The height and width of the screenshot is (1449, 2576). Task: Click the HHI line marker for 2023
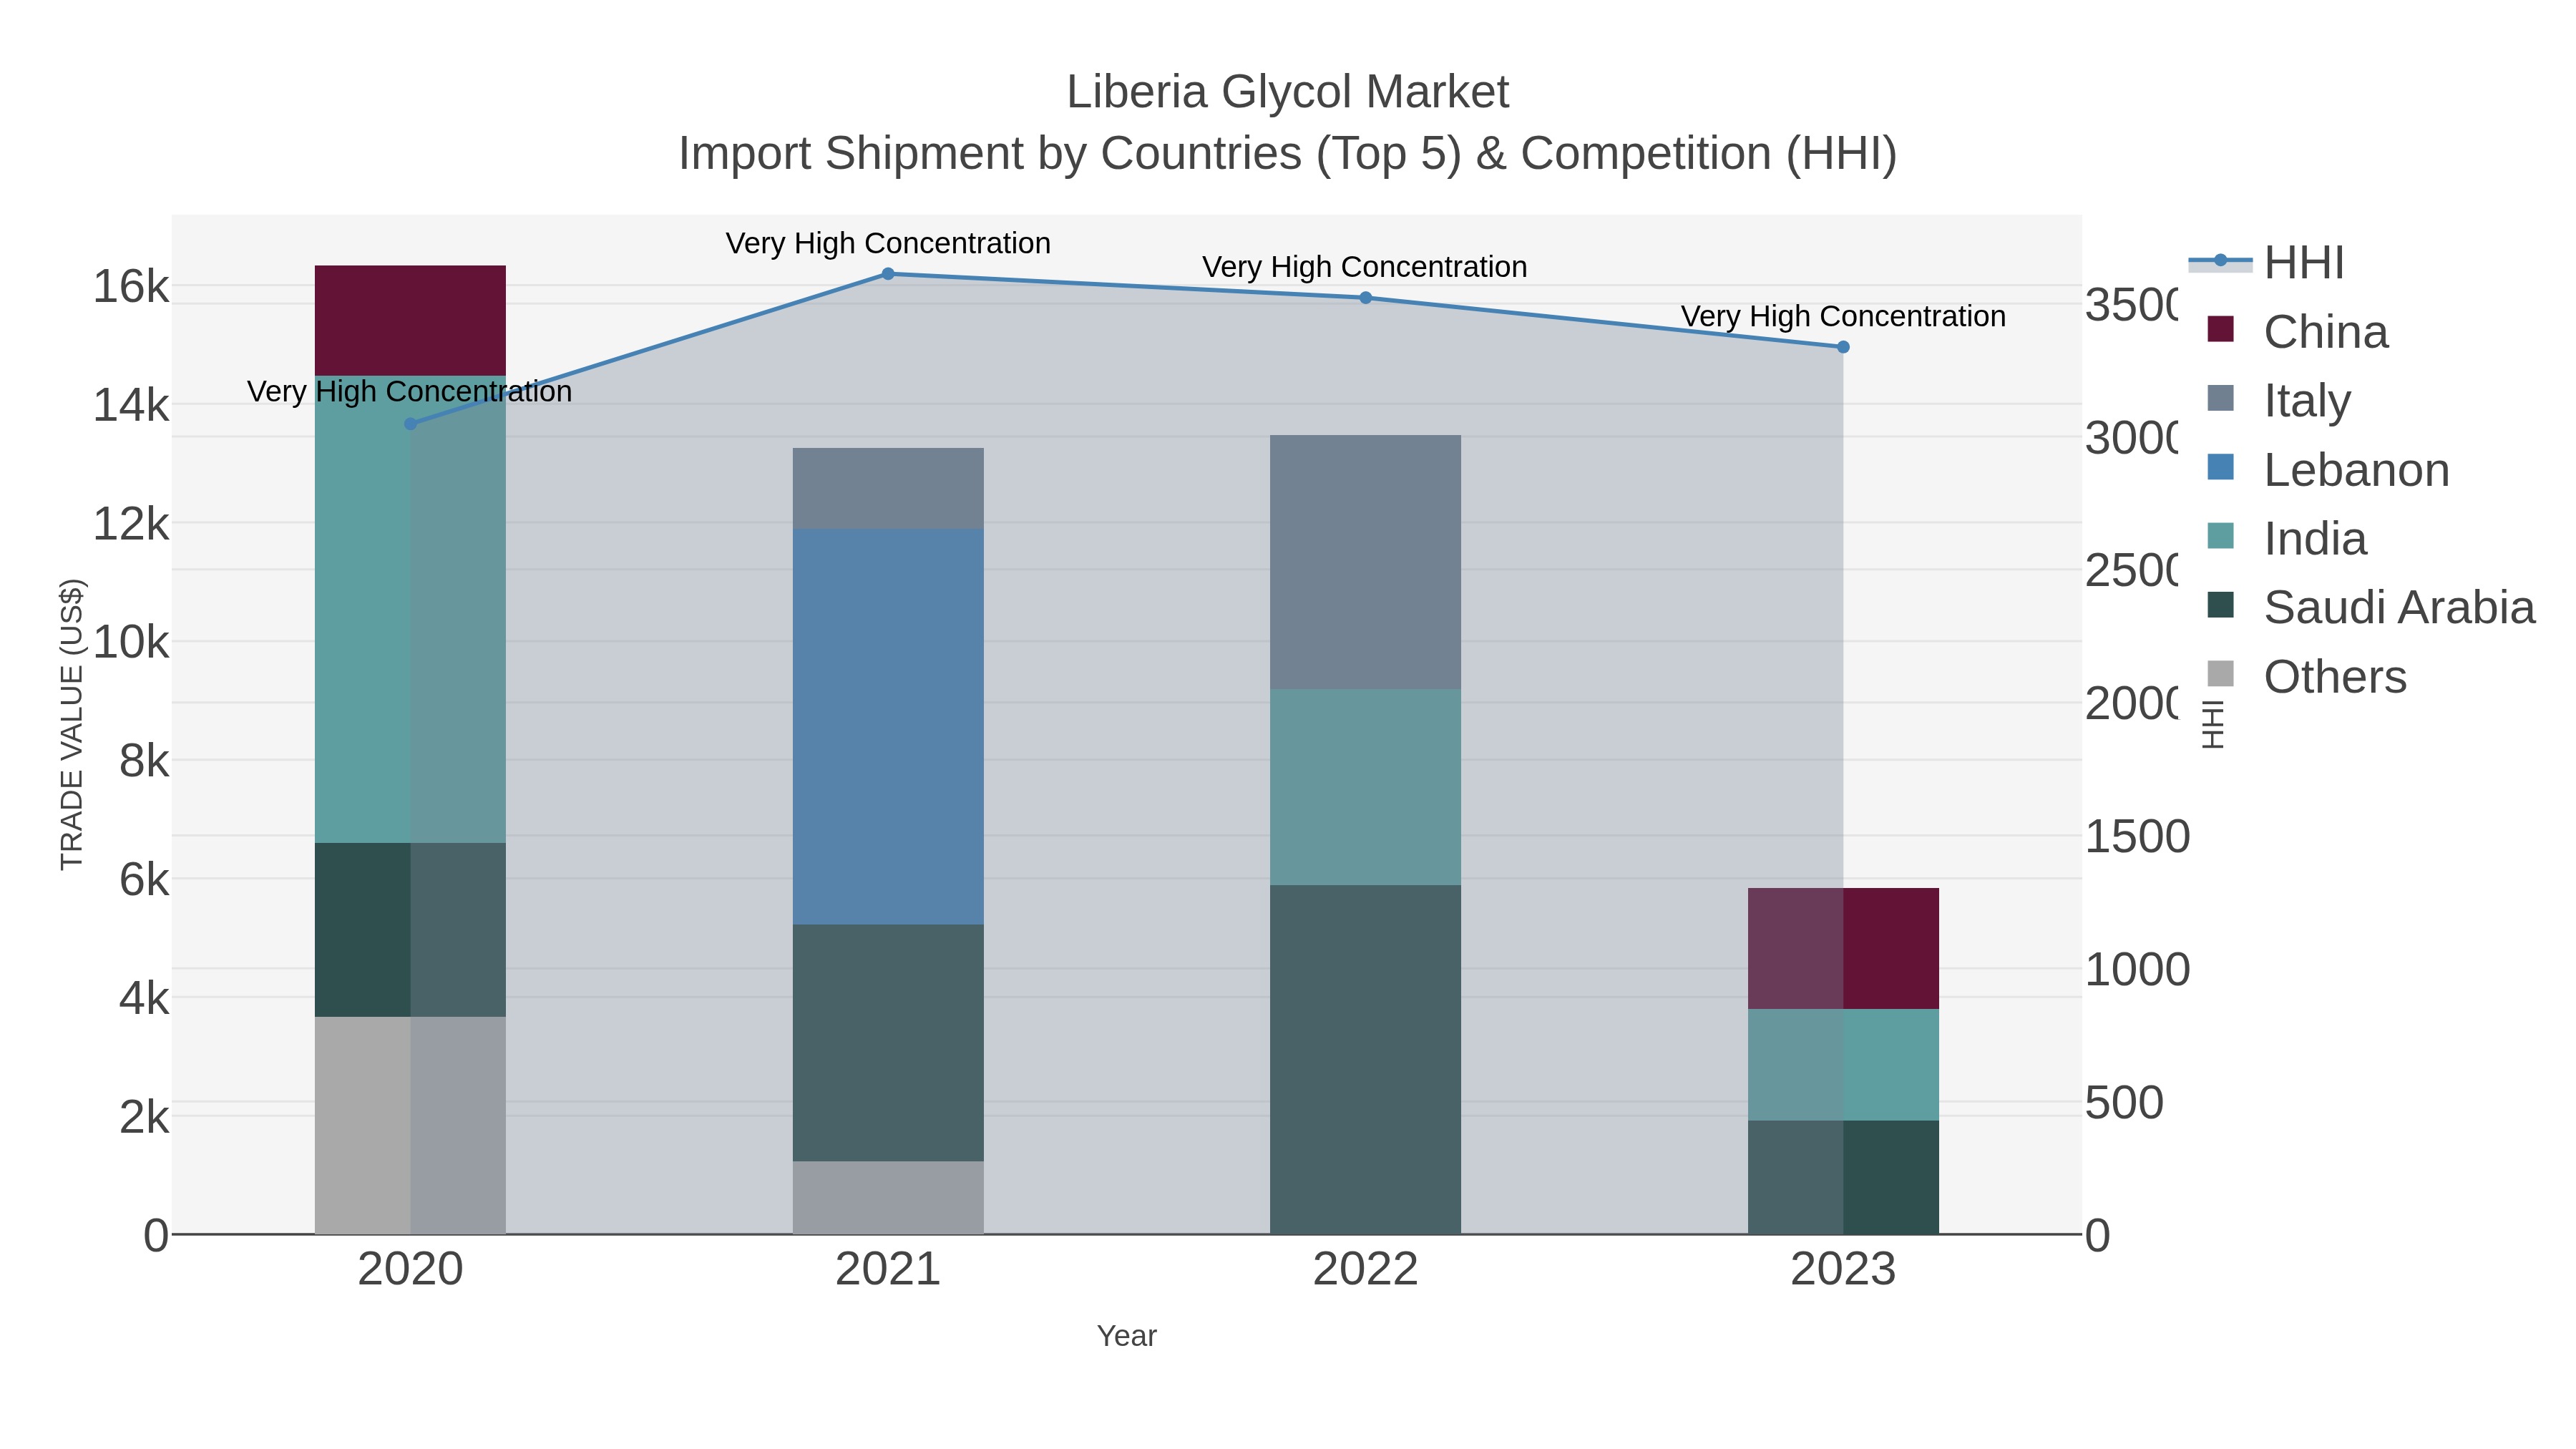[1843, 347]
